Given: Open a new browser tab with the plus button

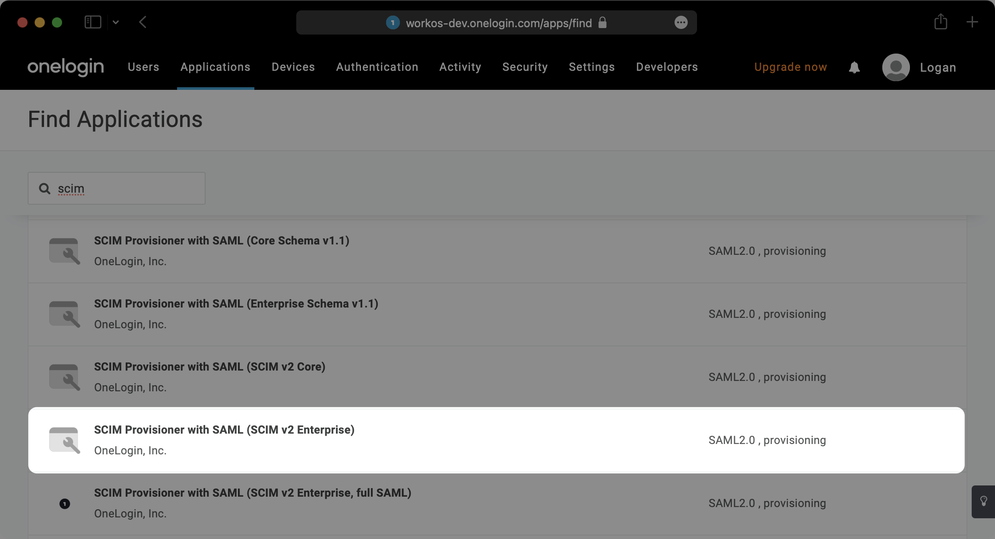Looking at the screenshot, I should pos(973,22).
